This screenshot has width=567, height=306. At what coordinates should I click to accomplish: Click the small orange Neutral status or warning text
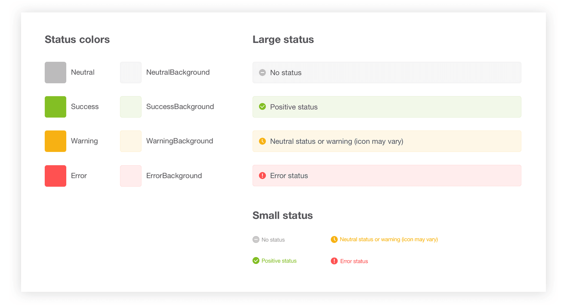(x=388, y=239)
